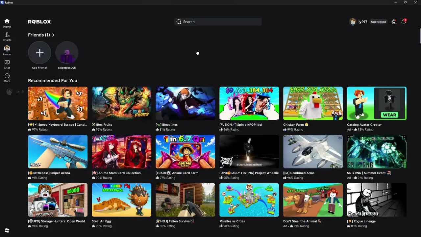421x237 pixels.
Task: Click the Roblox app icon in title bar
Action: (2, 2)
